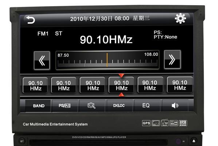Image resolution: width=218 pixels, height=146 pixels.
Task: Toggle DX/LOC reception mode
Action: point(119,105)
